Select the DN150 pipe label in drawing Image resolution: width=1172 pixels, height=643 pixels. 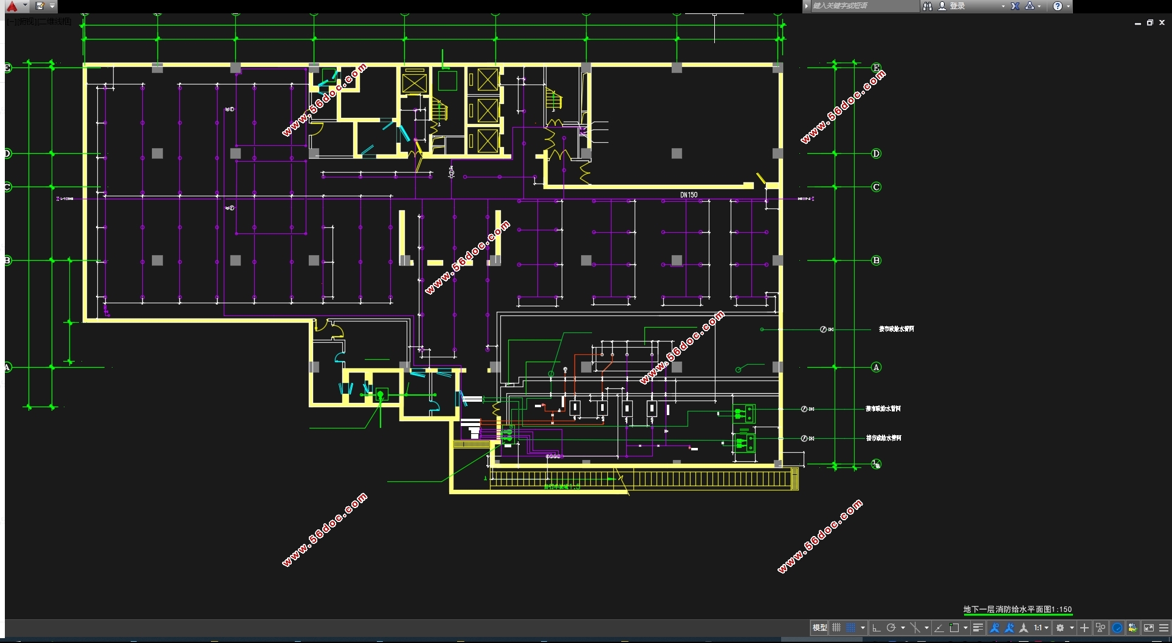pos(688,195)
